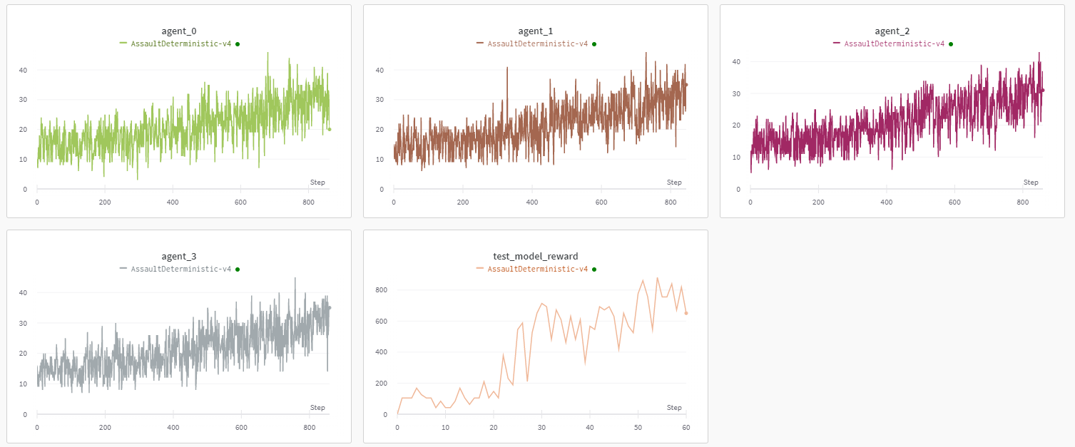1075x447 pixels.
Task: Click y-axis value 40 in agent_2 chart
Action: coord(736,62)
